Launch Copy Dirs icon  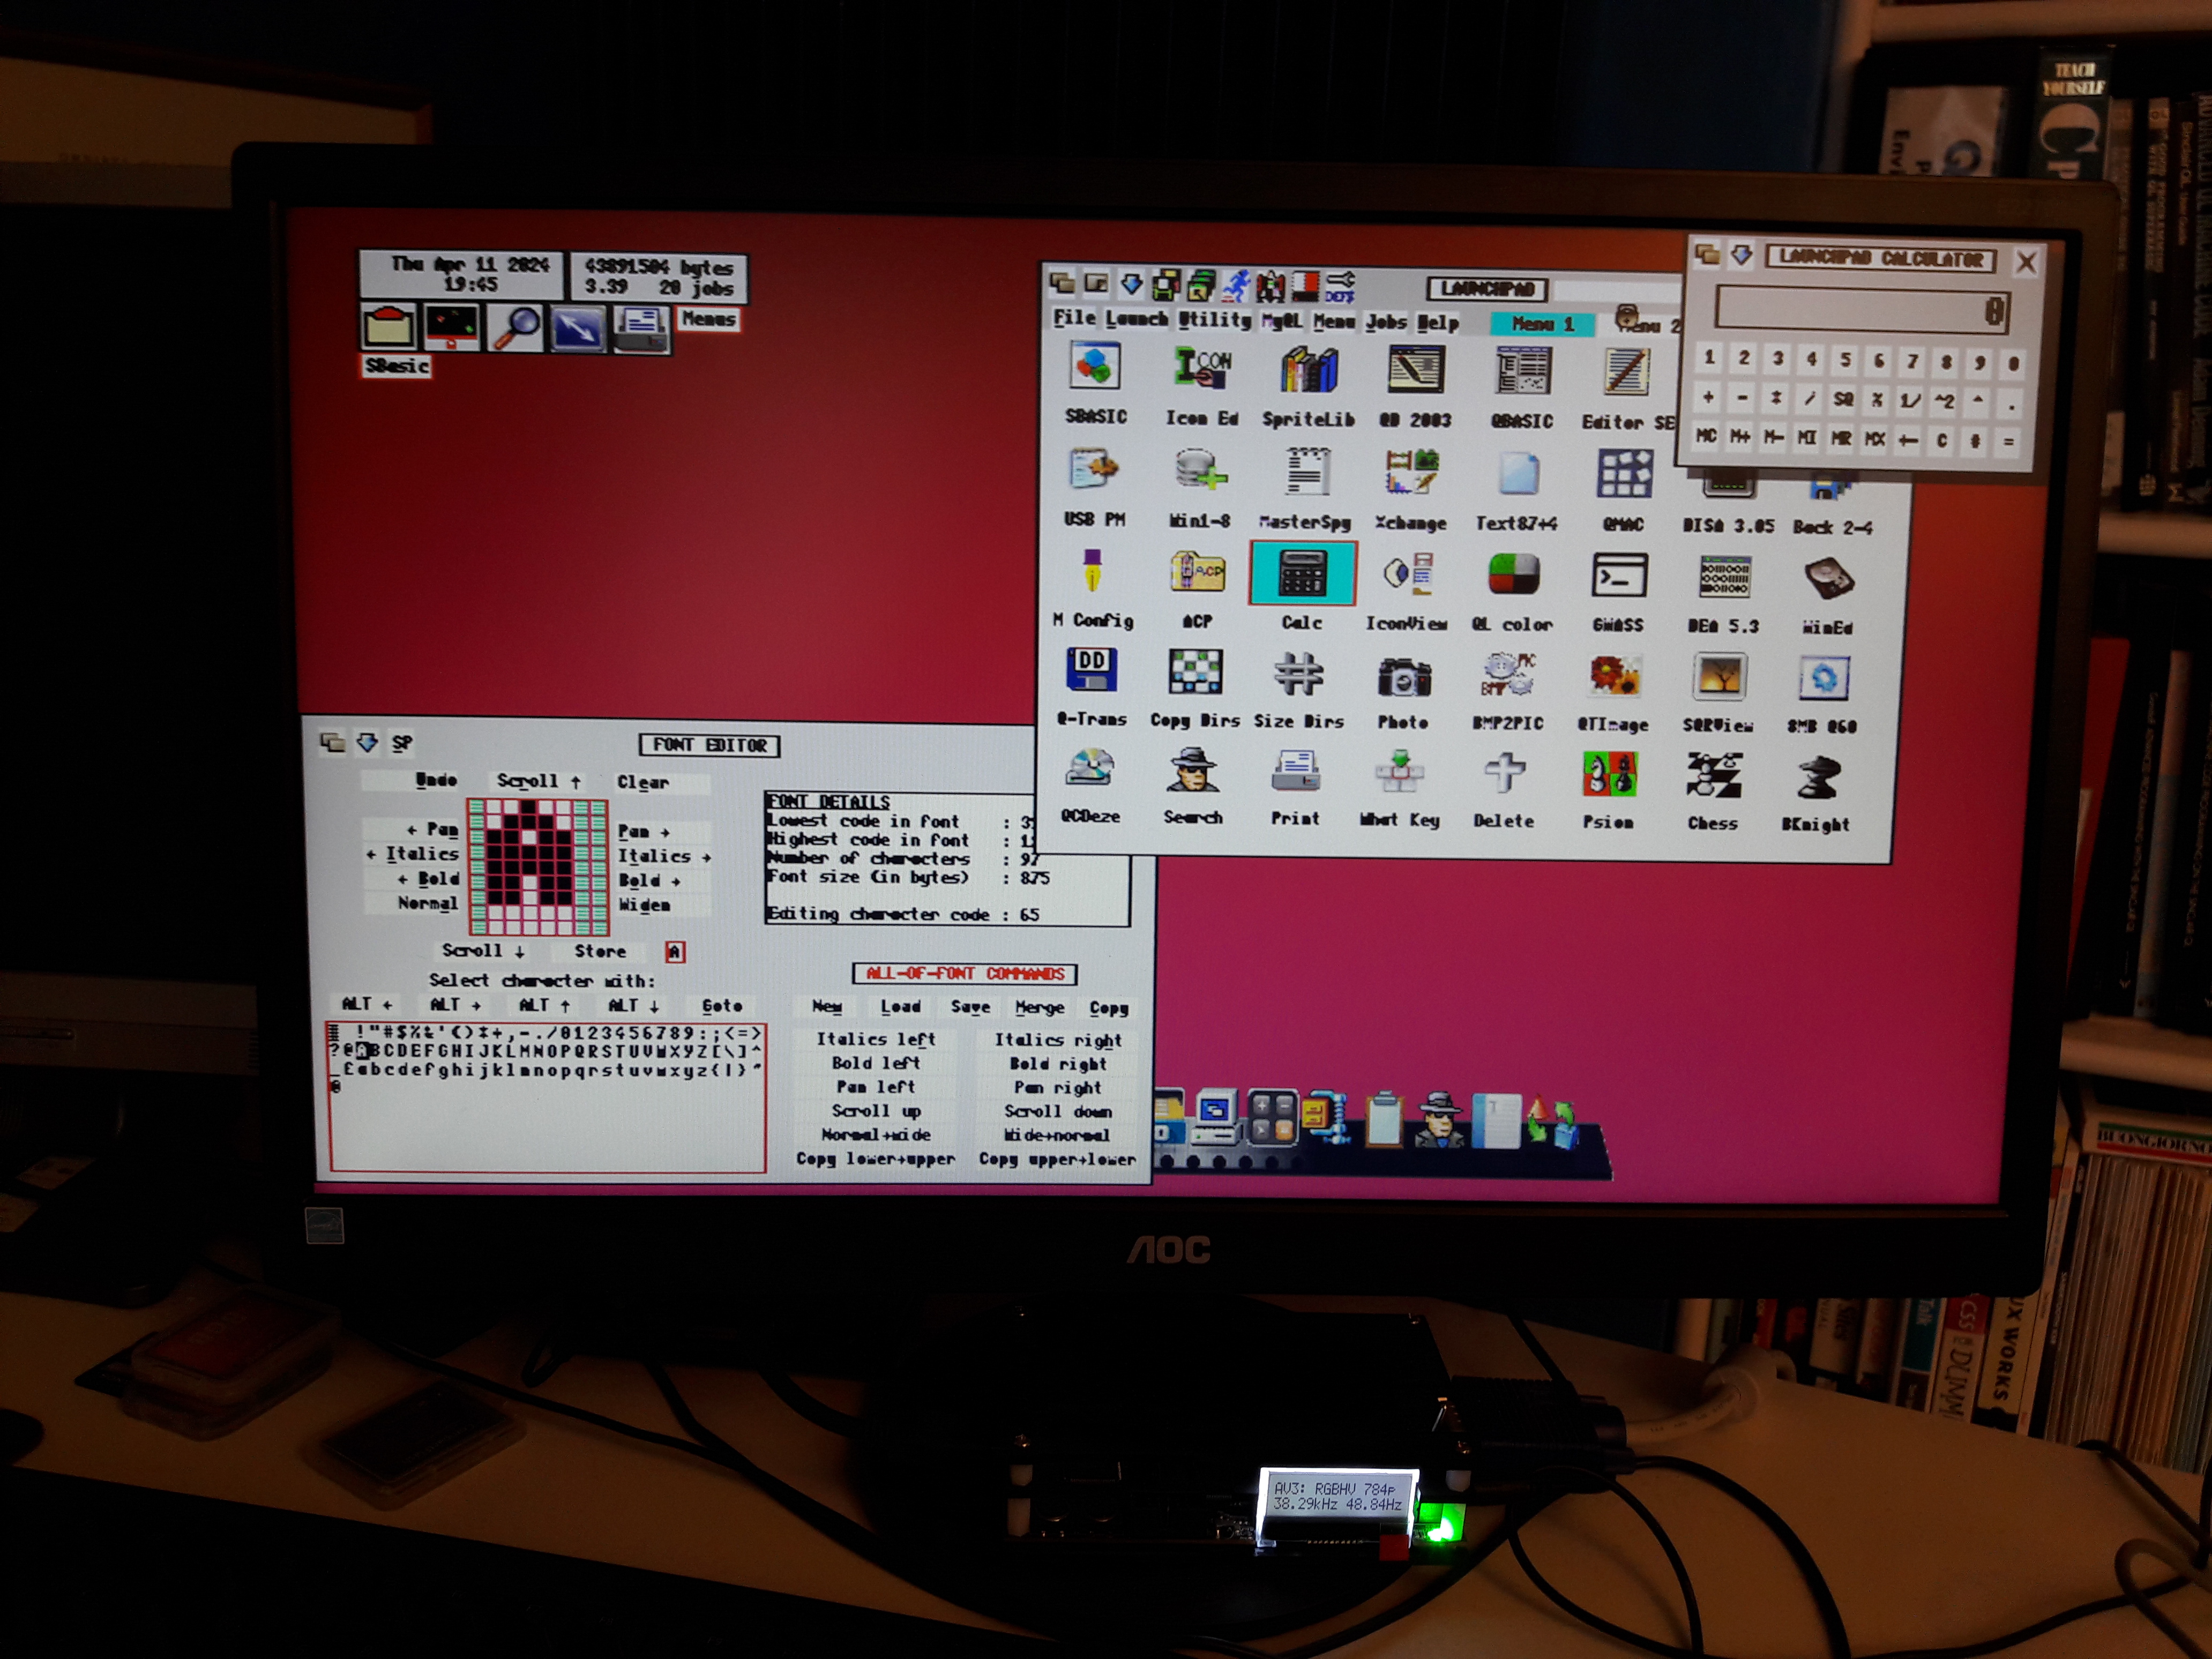pos(1195,672)
